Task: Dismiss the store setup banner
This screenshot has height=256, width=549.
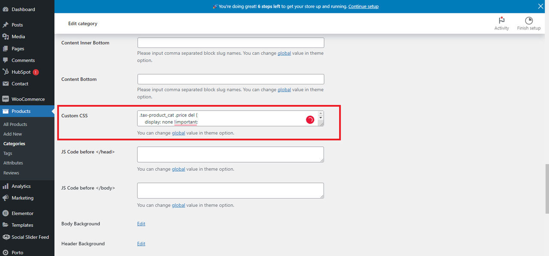Action: tap(541, 6)
